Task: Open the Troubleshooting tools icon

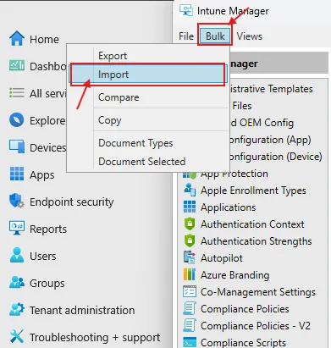Action: tap(17, 336)
